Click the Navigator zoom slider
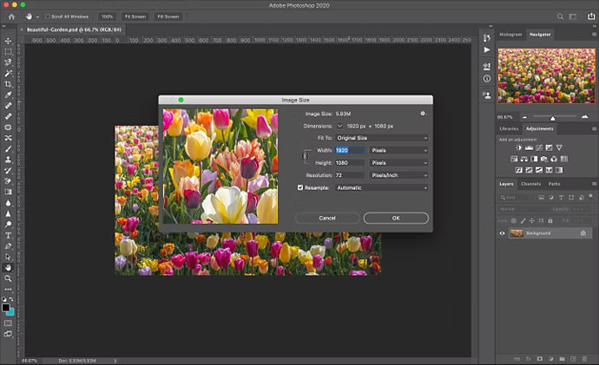 point(552,117)
